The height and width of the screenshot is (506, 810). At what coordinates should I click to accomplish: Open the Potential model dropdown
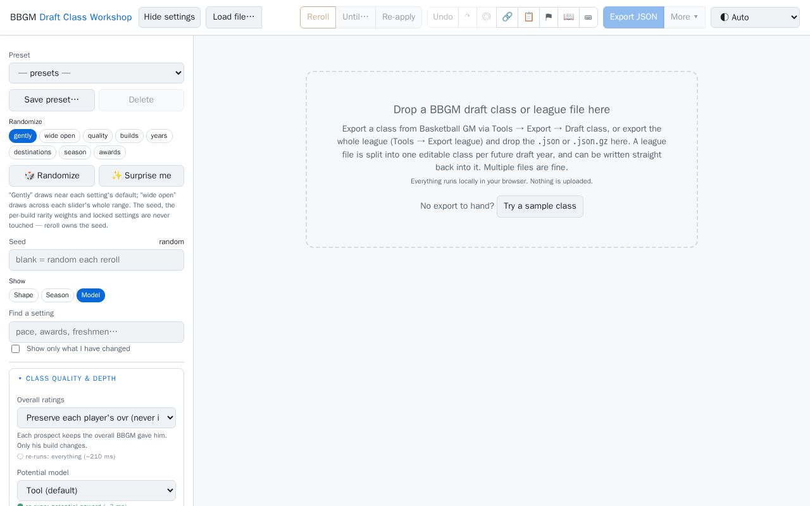(x=96, y=490)
